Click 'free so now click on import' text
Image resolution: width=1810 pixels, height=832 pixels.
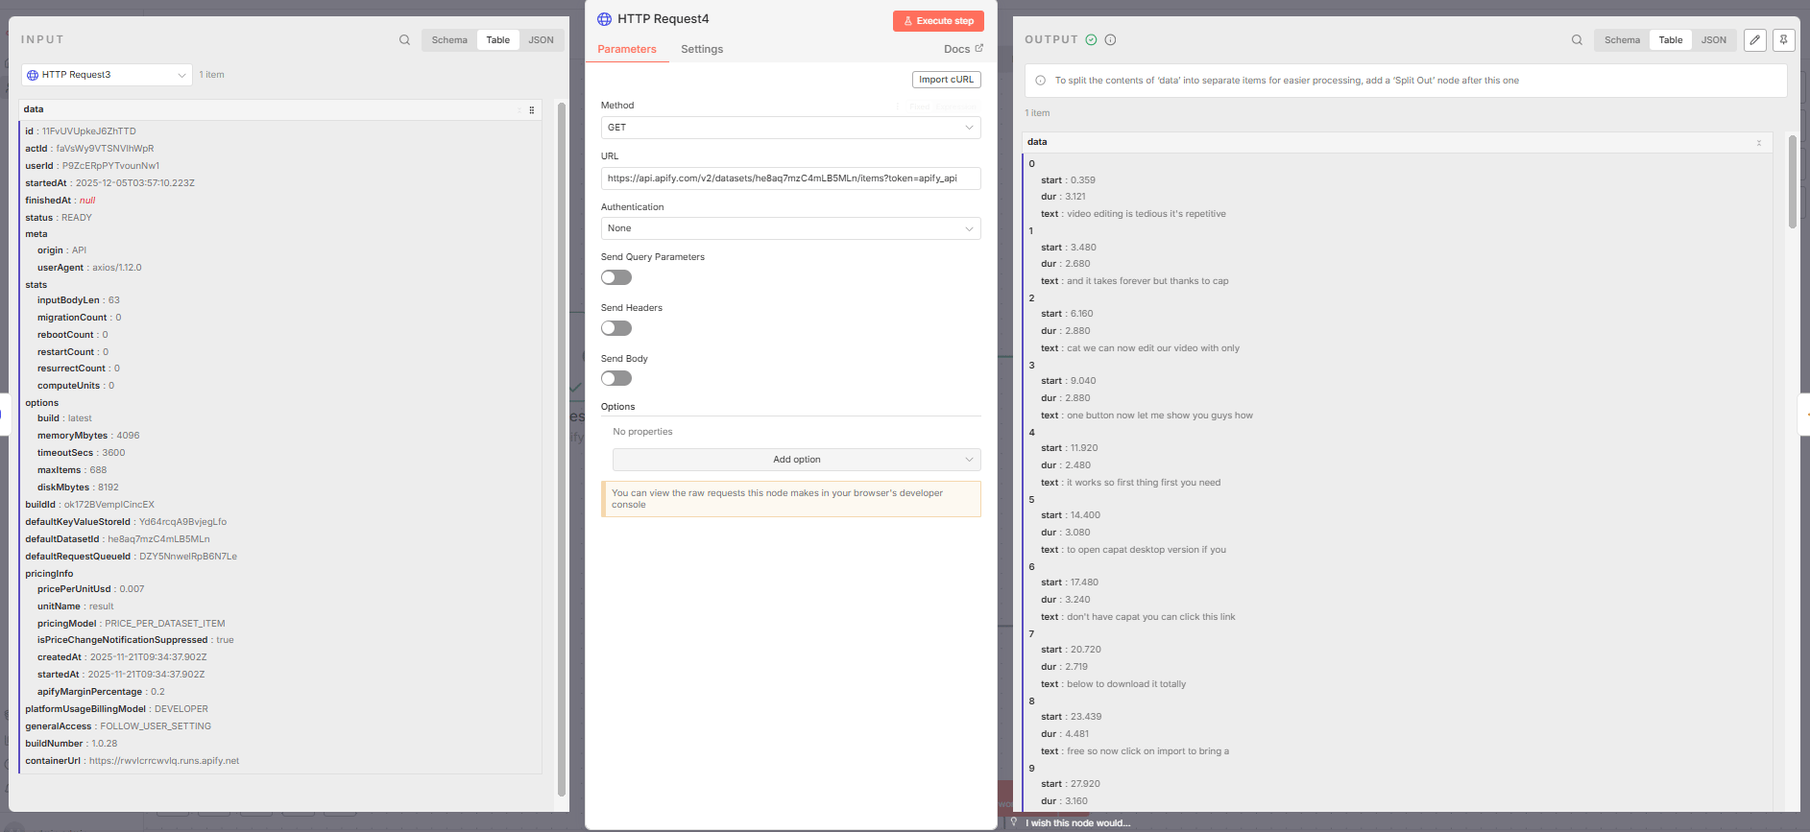point(1147,751)
